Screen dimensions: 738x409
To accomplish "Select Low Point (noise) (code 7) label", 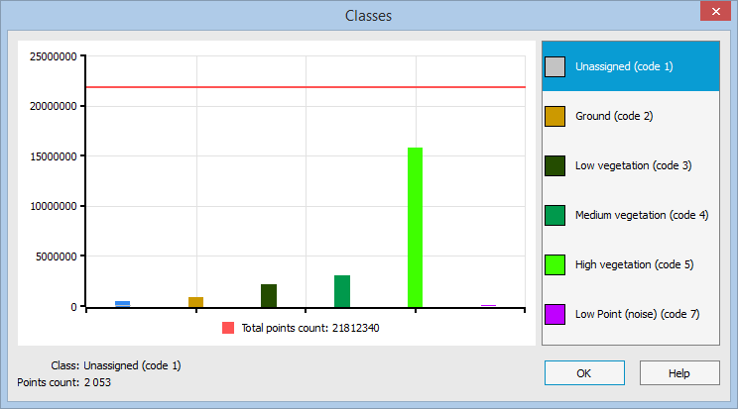I will tap(637, 314).
